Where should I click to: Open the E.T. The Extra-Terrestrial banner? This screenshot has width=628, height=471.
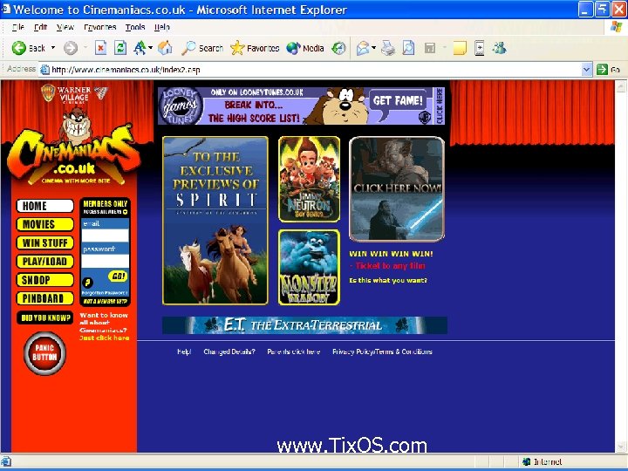point(304,324)
